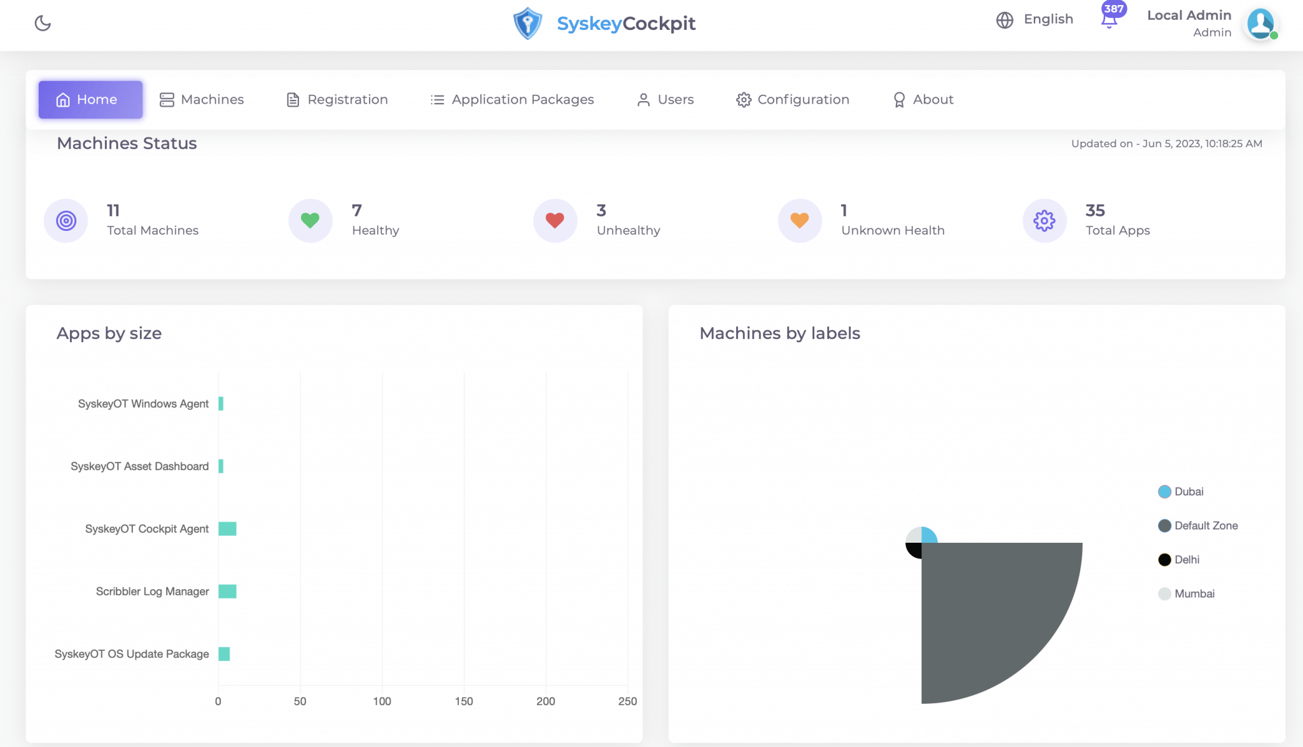Image resolution: width=1303 pixels, height=747 pixels.
Task: Click Machines by labels heading
Action: [779, 333]
